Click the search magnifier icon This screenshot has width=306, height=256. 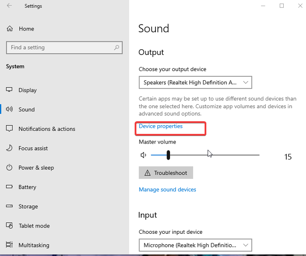coord(117,48)
